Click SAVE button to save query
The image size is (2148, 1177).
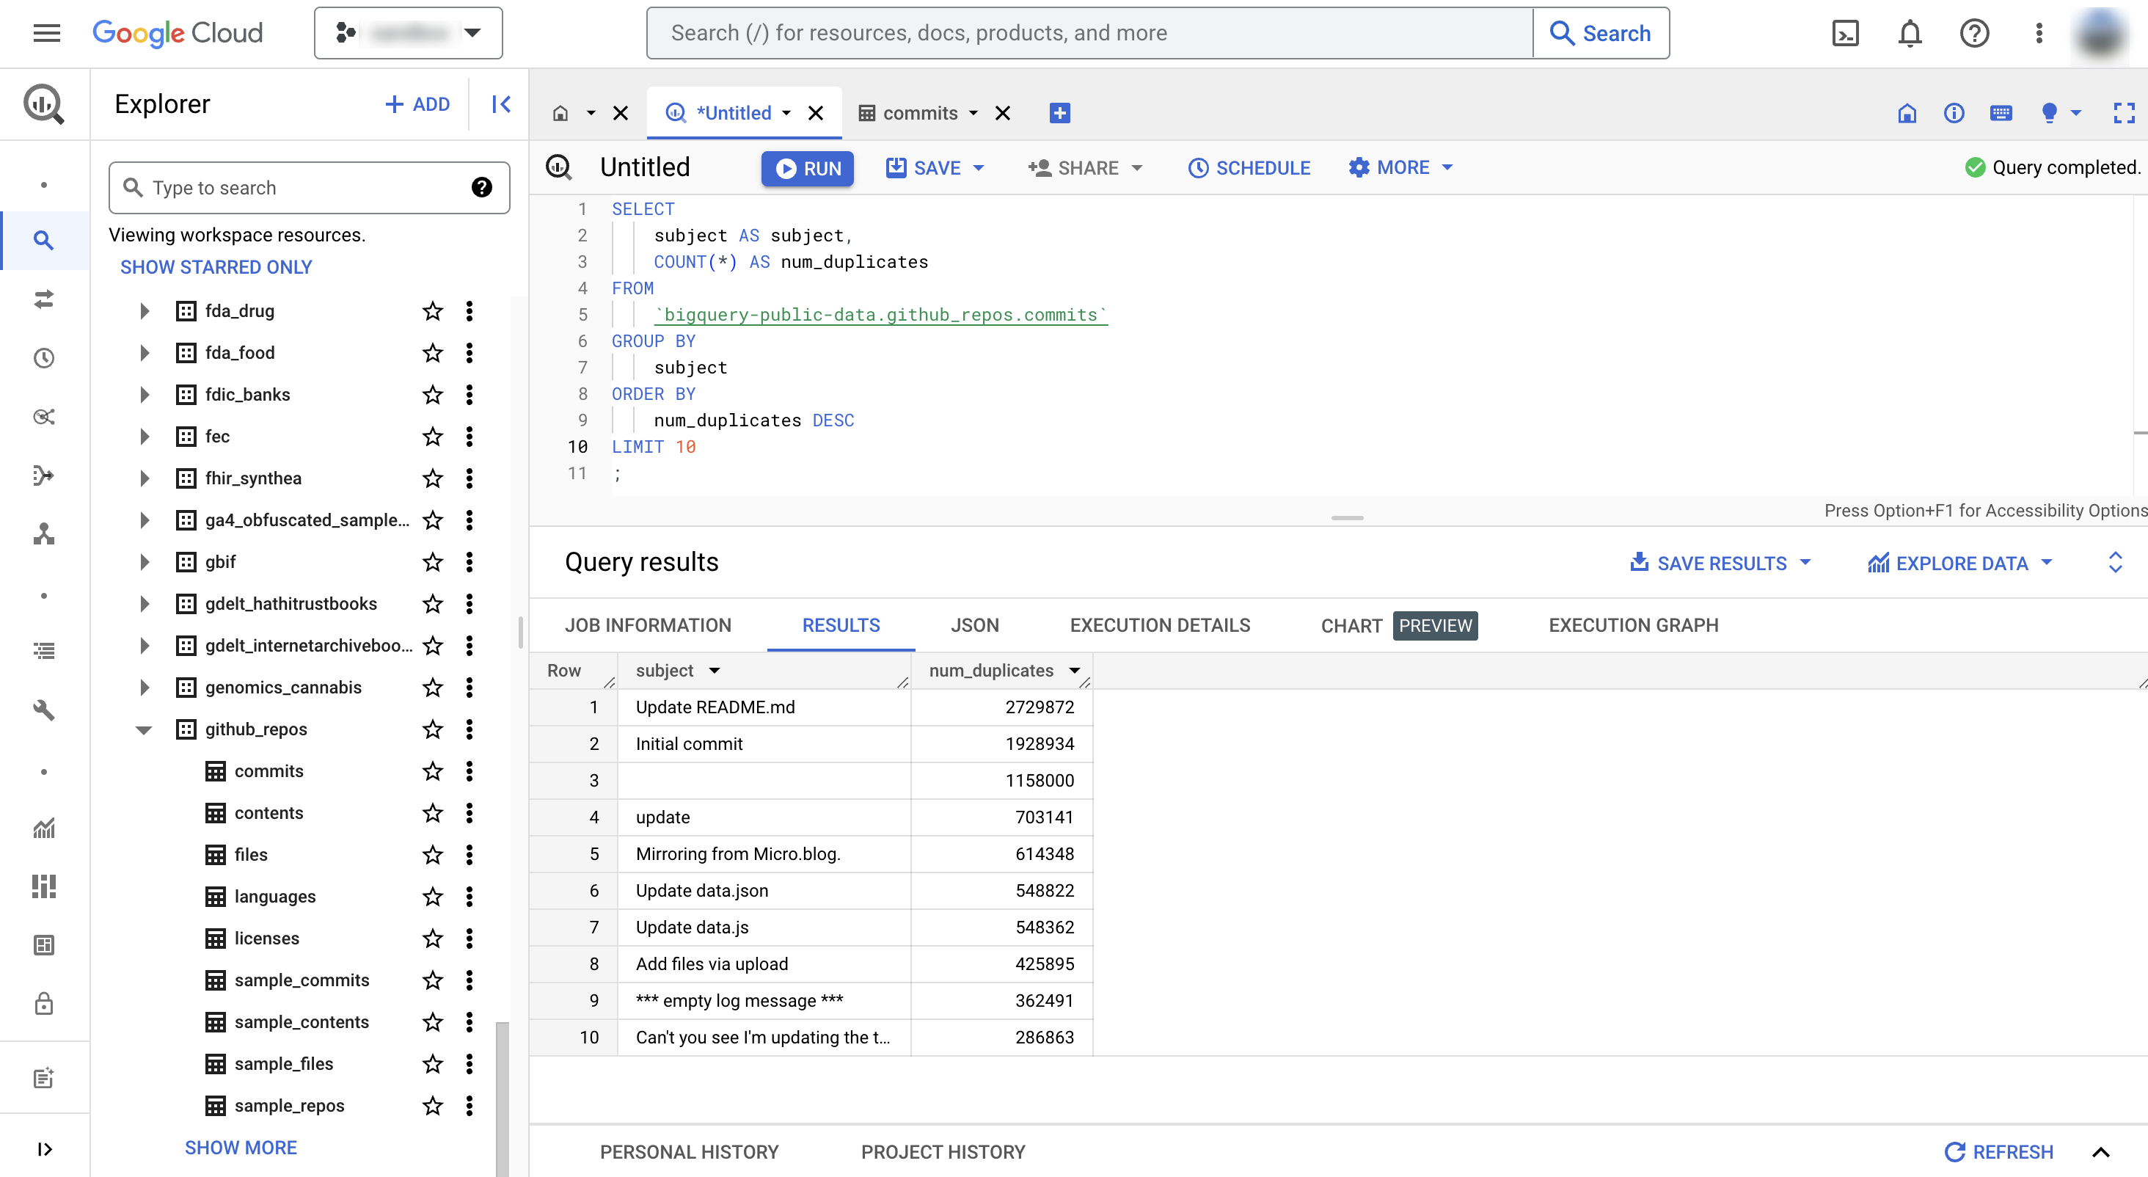tap(934, 167)
